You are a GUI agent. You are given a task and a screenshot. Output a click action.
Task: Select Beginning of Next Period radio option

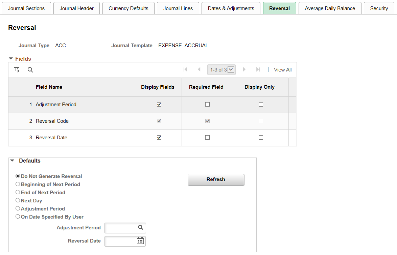[18, 184]
